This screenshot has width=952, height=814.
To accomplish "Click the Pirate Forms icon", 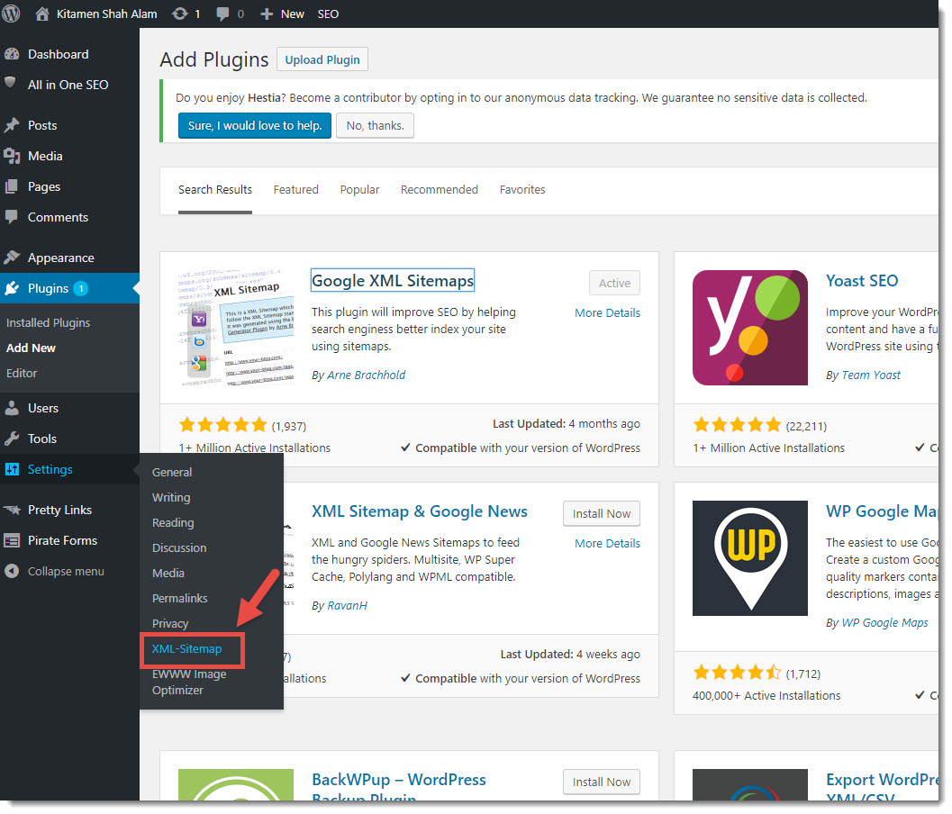I will pyautogui.click(x=12, y=540).
